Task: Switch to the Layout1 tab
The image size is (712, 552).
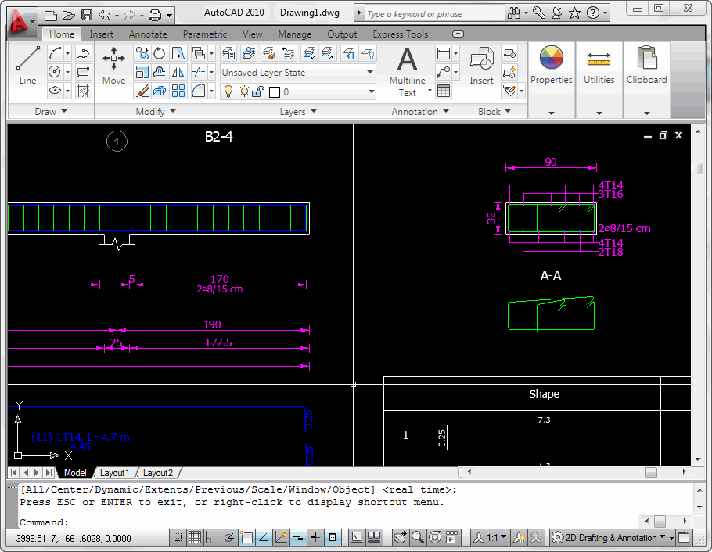Action: (x=114, y=473)
